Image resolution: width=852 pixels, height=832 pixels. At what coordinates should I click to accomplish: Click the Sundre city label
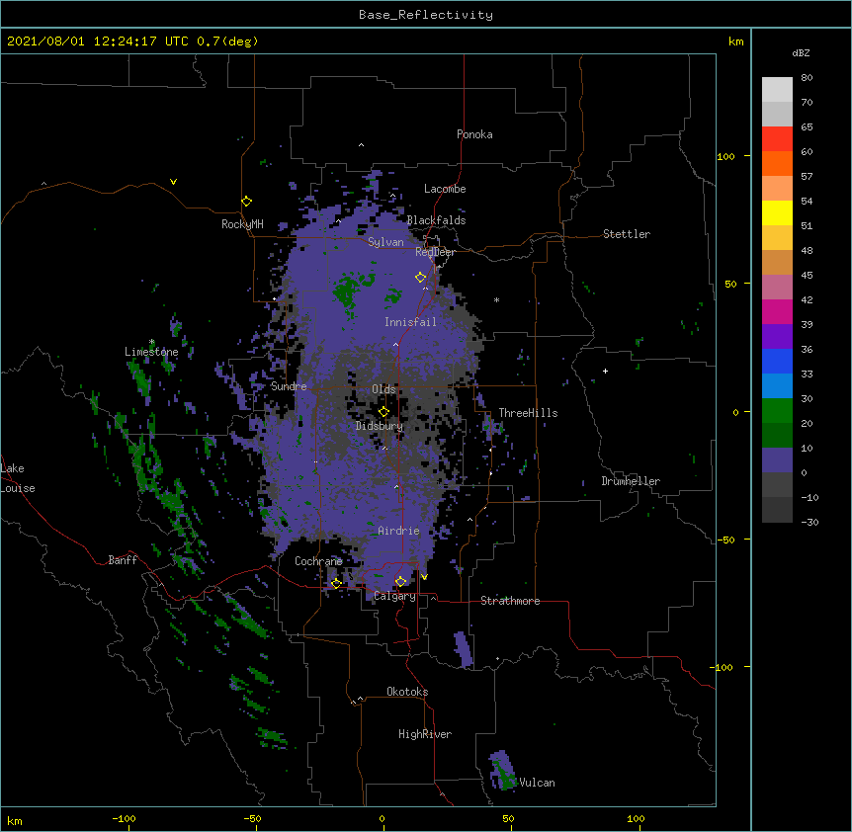tap(289, 386)
